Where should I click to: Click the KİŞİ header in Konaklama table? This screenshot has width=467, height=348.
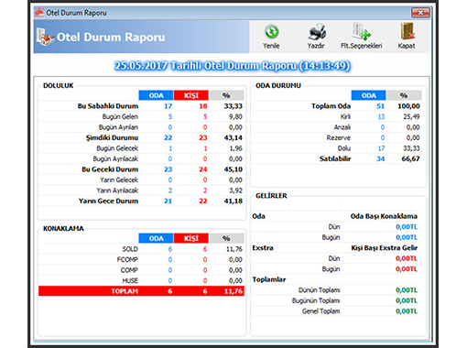pyautogui.click(x=191, y=238)
